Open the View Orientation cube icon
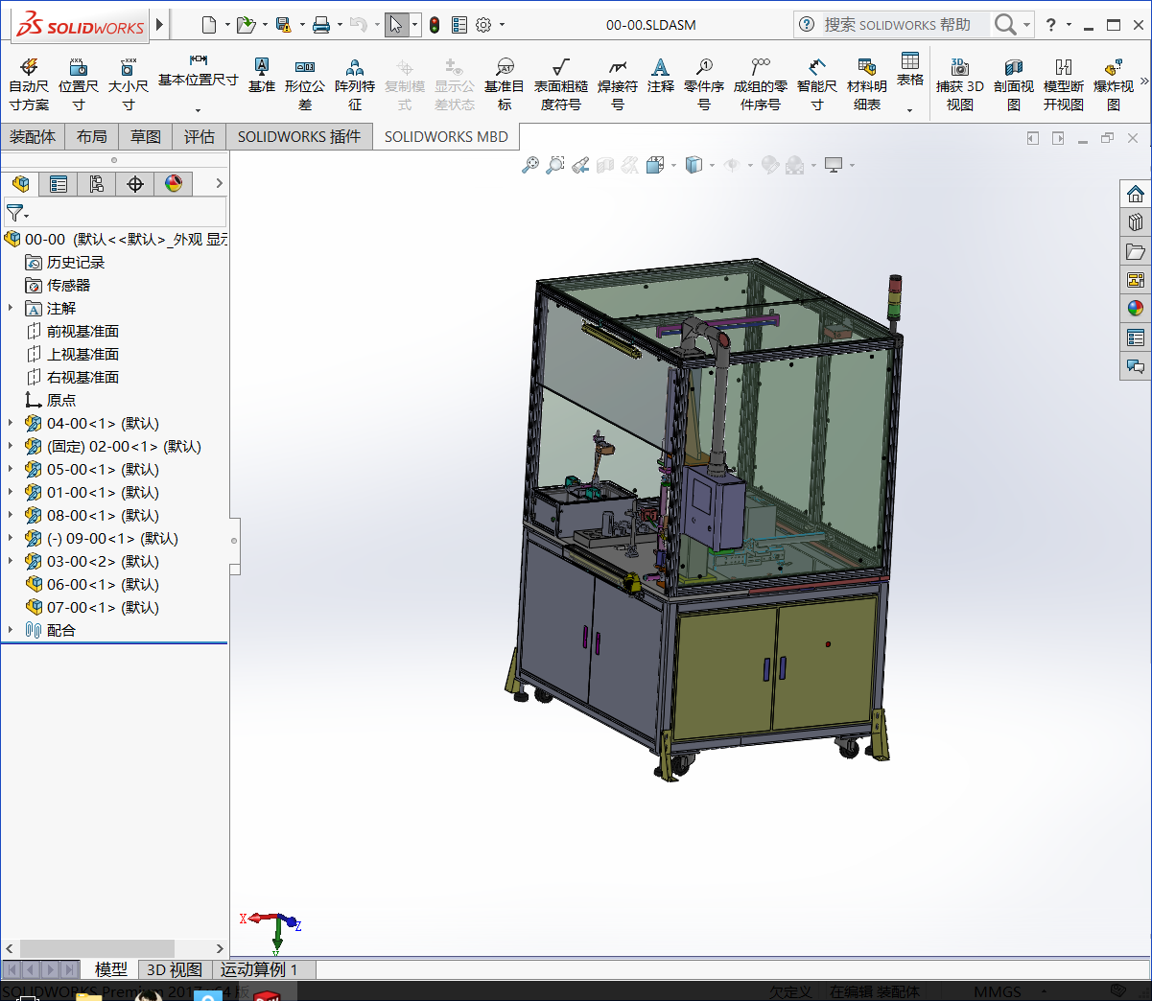The width and height of the screenshot is (1152, 1001). pyautogui.click(x=655, y=165)
